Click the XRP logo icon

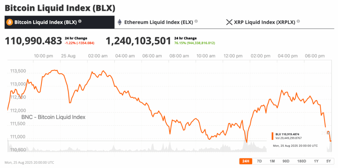pos(229,22)
